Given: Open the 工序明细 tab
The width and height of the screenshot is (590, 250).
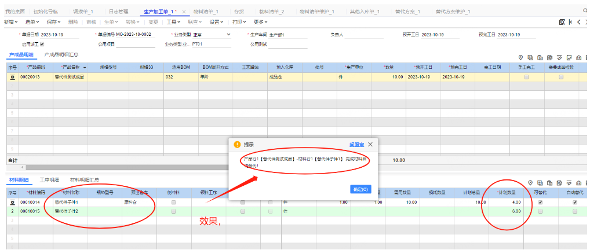Looking at the screenshot, I should (49, 180).
